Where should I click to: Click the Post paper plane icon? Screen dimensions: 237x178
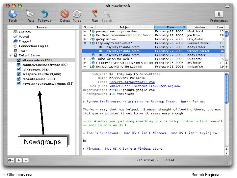(x=30, y=14)
